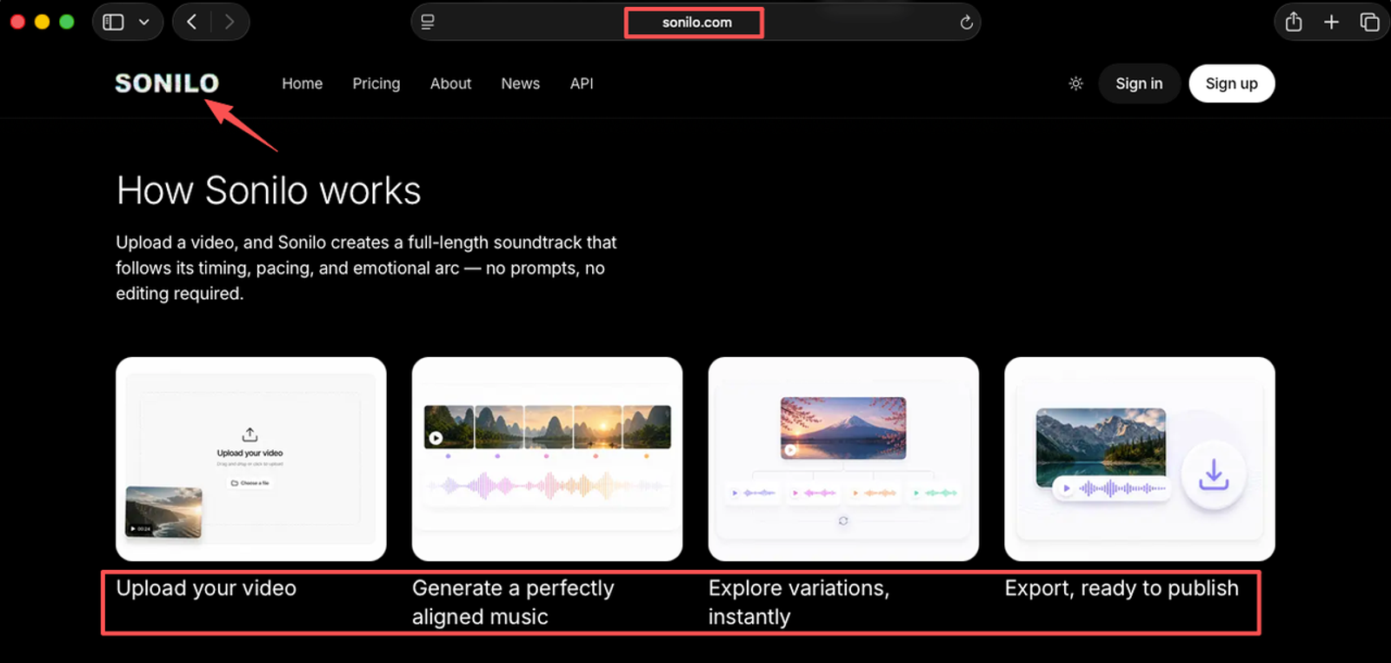Reload the page with the refresh icon
Image resolution: width=1391 pixels, height=663 pixels.
click(966, 22)
